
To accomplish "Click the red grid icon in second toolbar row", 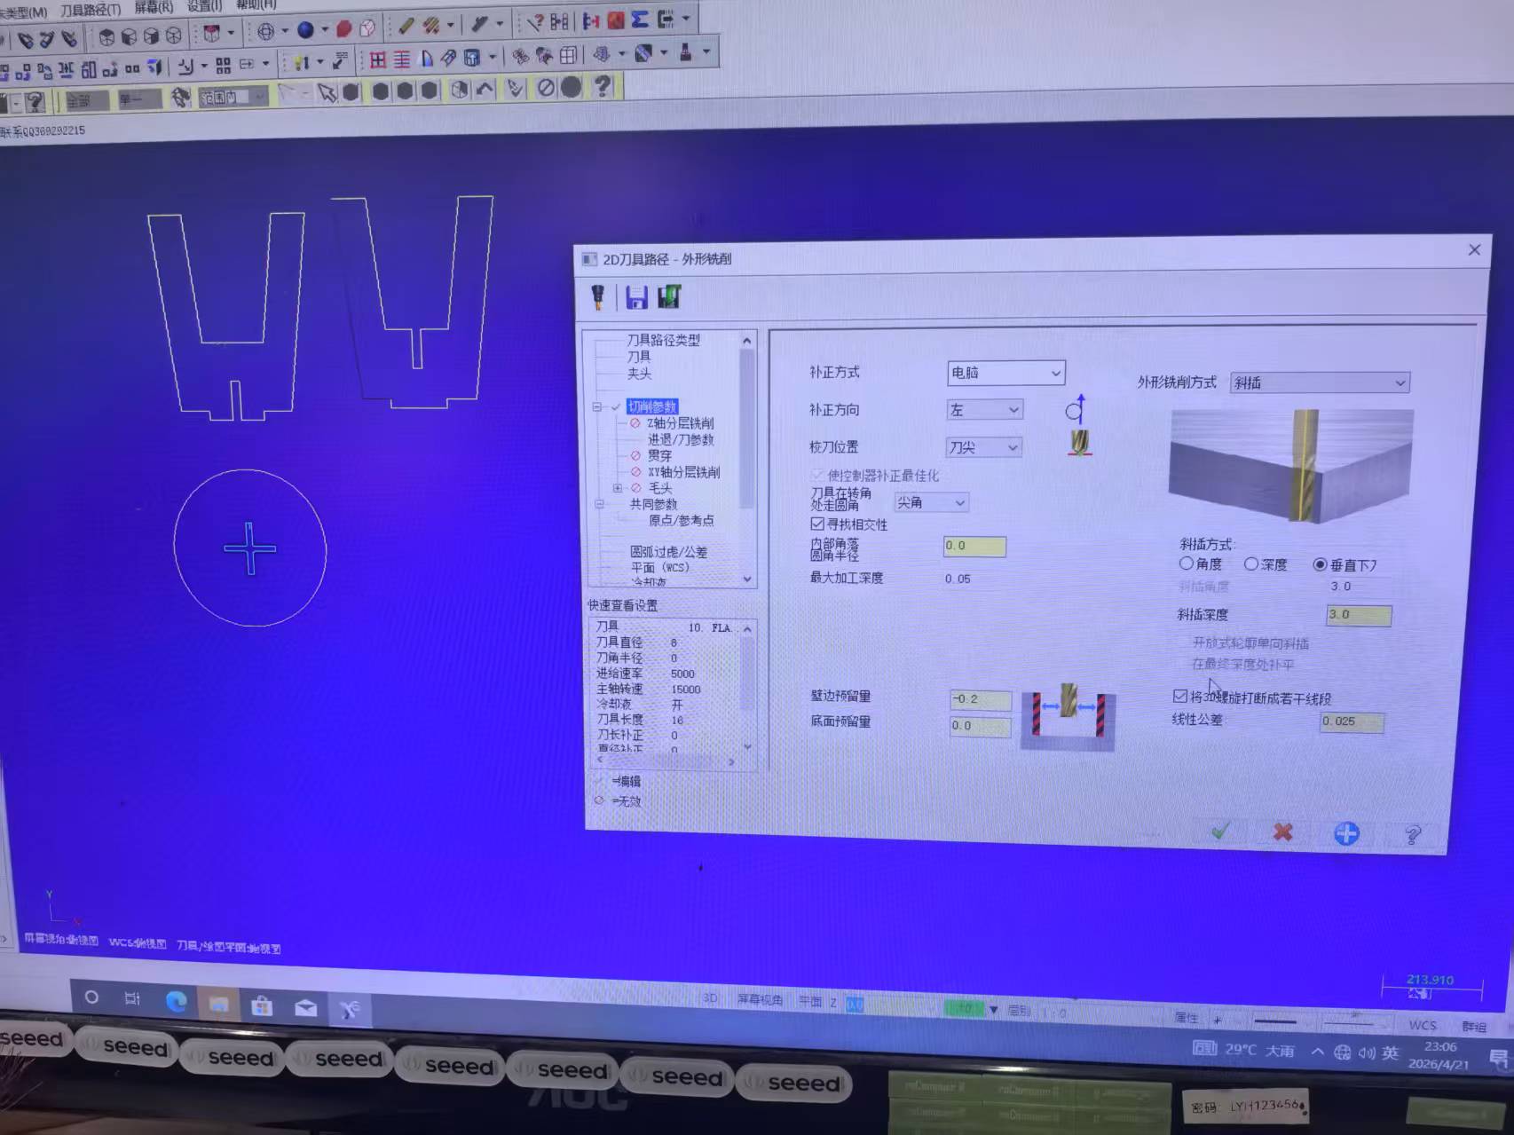I will (x=378, y=59).
